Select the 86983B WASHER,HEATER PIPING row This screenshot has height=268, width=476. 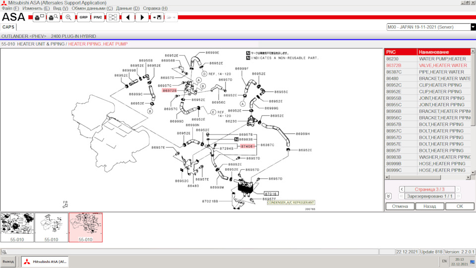tap(427, 157)
